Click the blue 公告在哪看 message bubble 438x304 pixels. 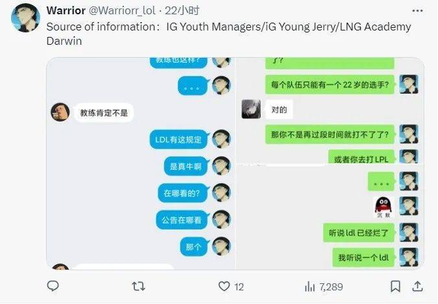pos(182,220)
